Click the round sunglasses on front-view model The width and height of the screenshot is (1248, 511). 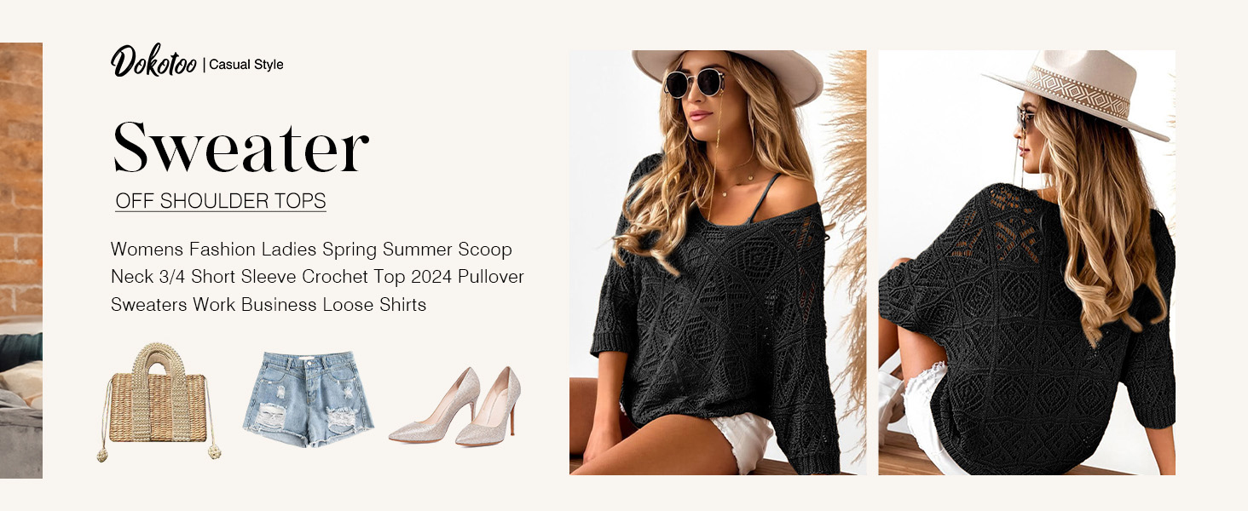pos(695,83)
